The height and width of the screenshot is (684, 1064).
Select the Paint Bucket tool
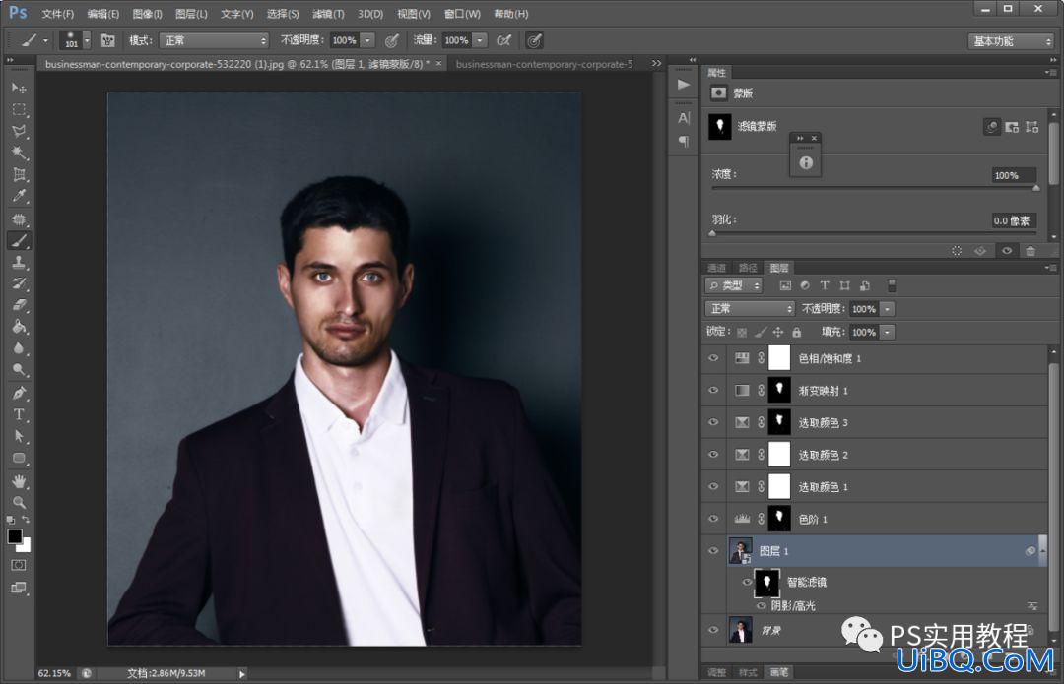(19, 327)
